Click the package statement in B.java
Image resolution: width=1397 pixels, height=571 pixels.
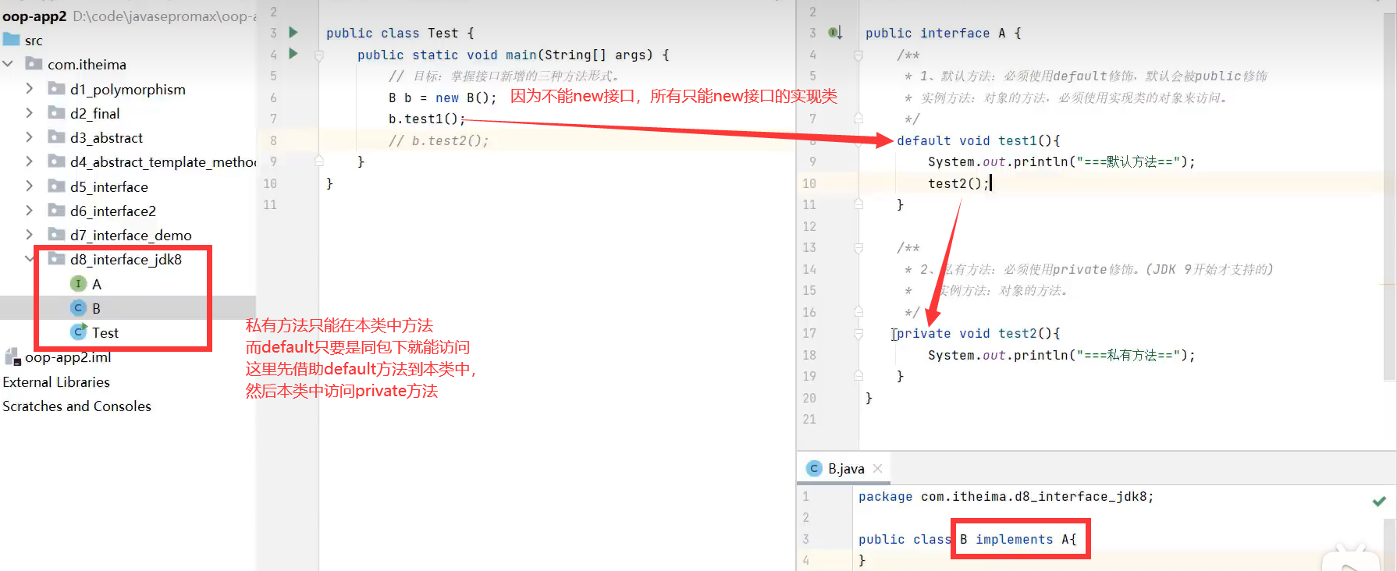[x=1006, y=496]
